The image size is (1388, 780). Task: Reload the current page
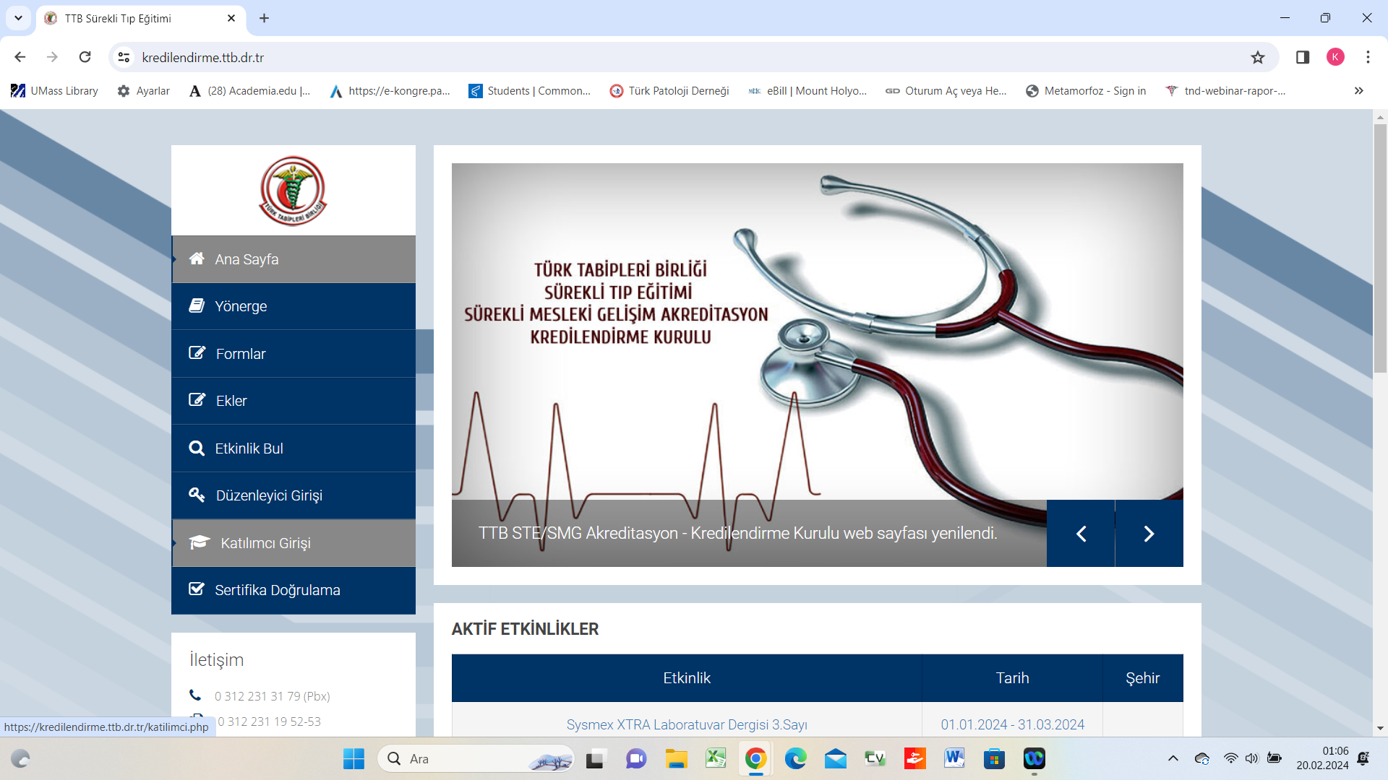point(85,57)
